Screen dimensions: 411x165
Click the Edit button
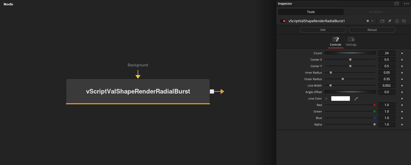[x=323, y=30]
